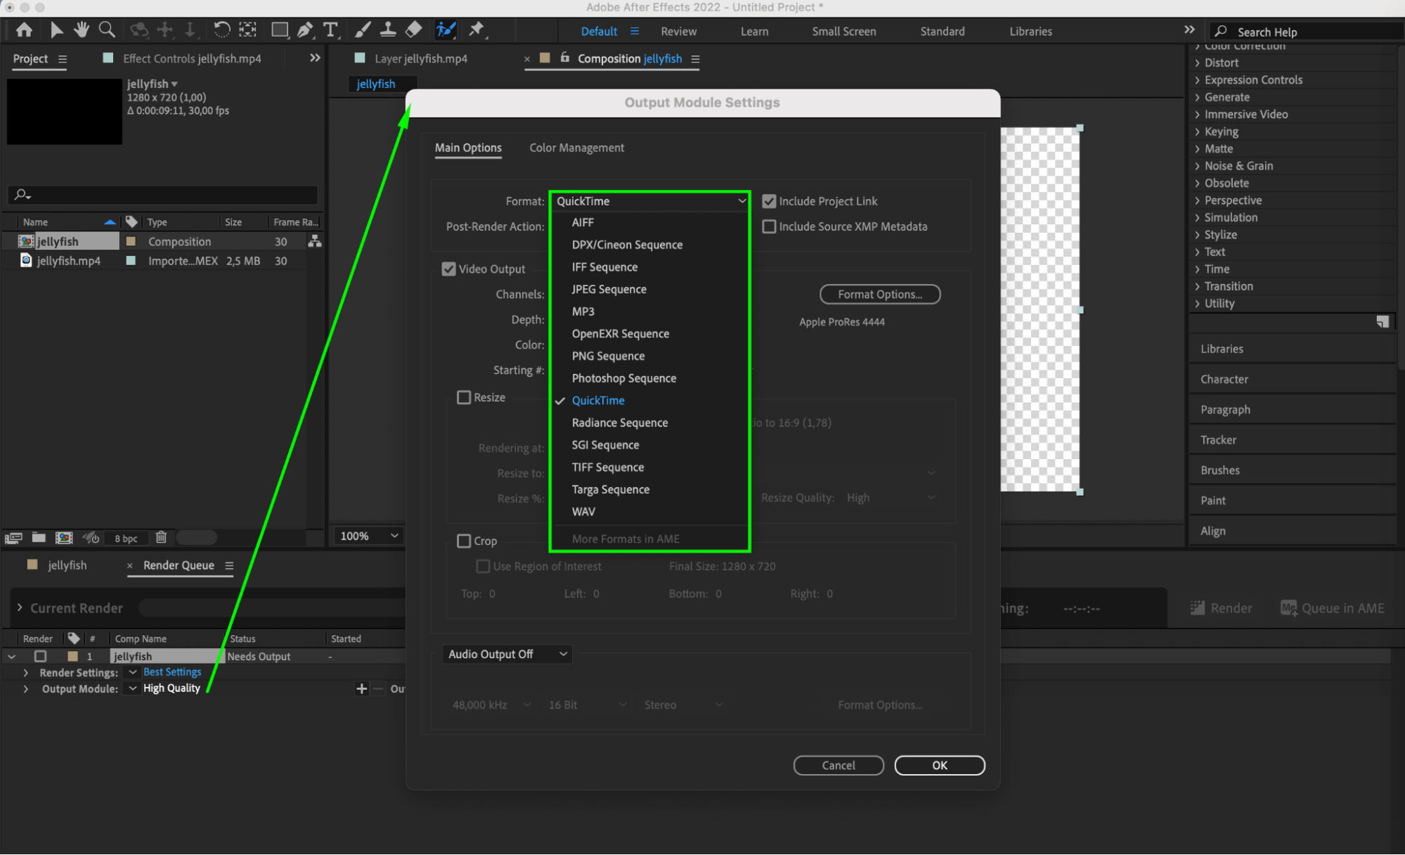The image size is (1405, 855).
Task: Enable the Resize checkbox
Action: click(464, 398)
